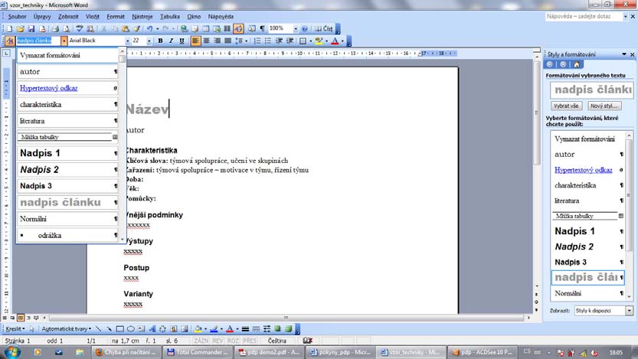
Task: Expand the borders options arrow
Action: (310, 41)
